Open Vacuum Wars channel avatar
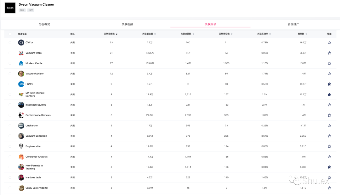340x195 pixels. [21, 53]
